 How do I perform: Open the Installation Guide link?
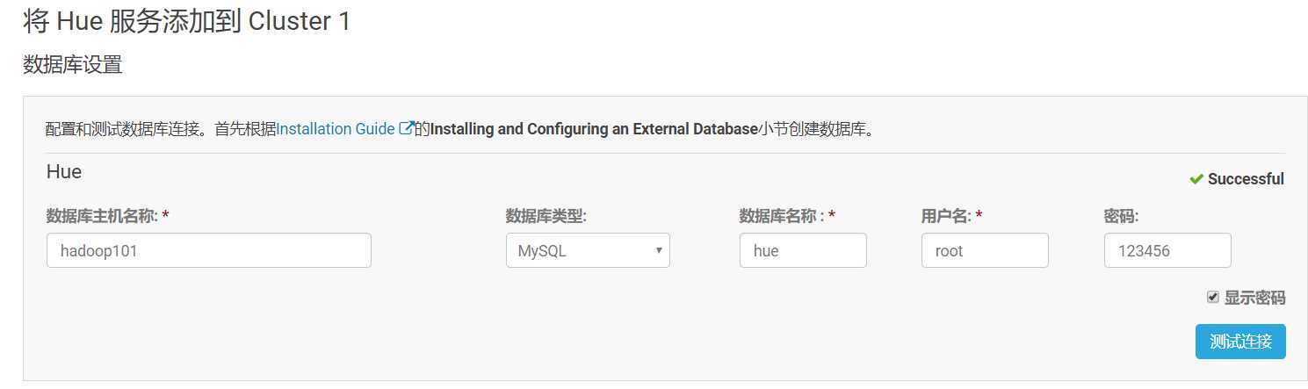tap(336, 129)
